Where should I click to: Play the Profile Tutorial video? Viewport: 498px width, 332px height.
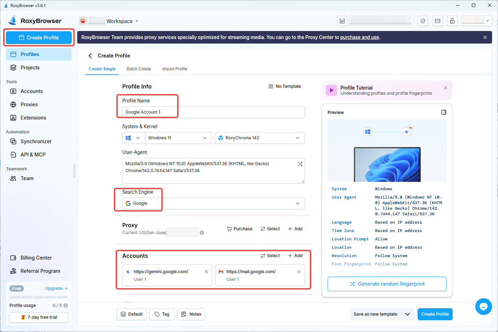331,90
